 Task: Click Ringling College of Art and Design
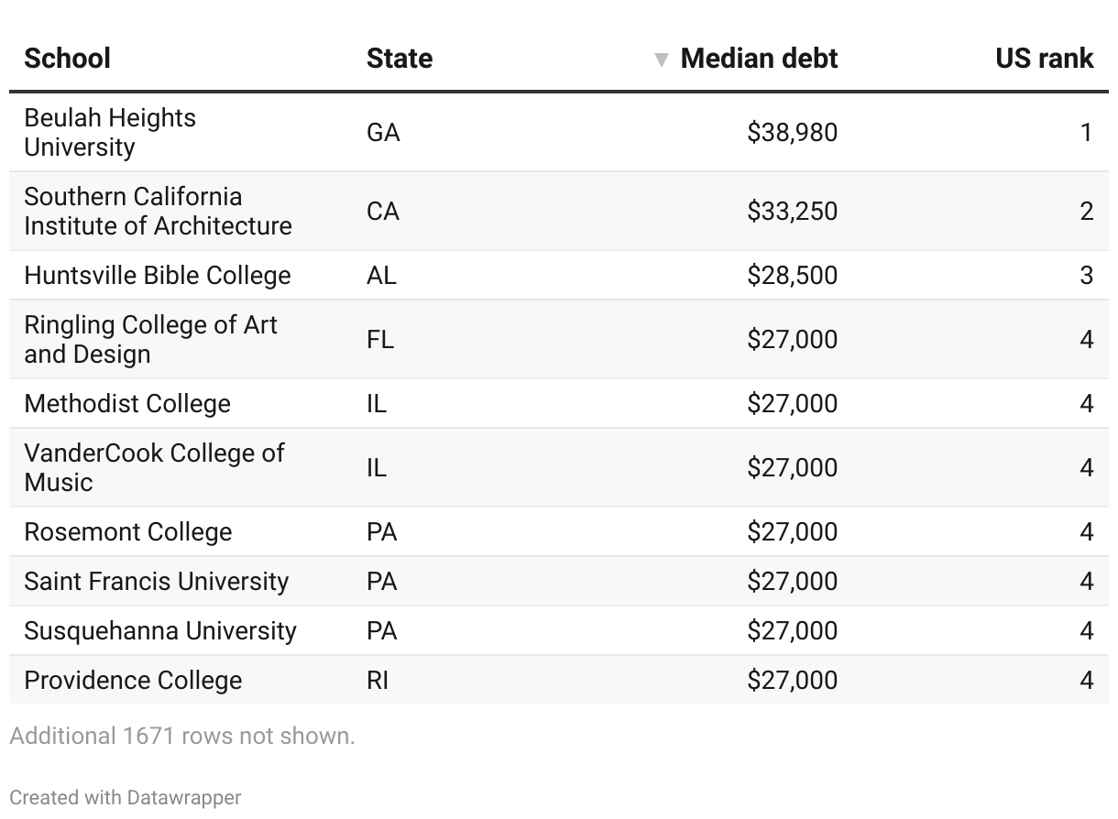pyautogui.click(x=150, y=340)
